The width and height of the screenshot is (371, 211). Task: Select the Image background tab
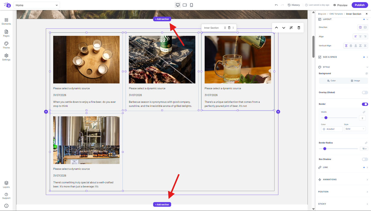click(x=355, y=81)
